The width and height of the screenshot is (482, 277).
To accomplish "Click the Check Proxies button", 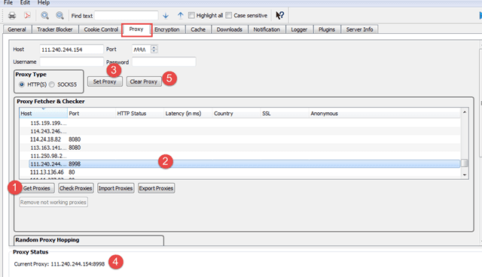I will click(75, 188).
